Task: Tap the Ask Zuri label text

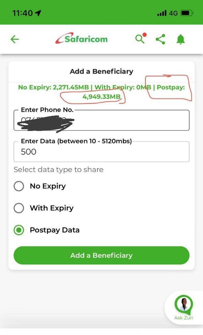Action: click(x=184, y=318)
